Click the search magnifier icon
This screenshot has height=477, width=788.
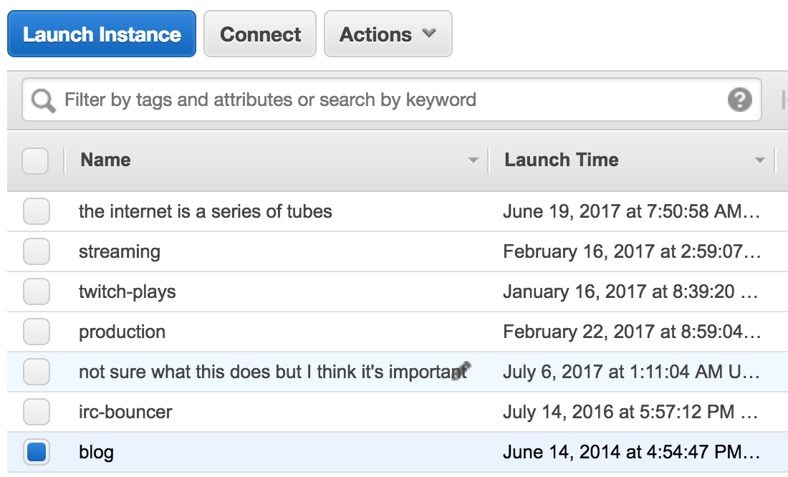point(43,101)
